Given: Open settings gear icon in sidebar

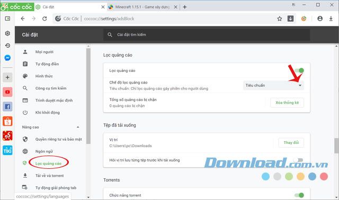Looking at the screenshot, I should 7,33.
